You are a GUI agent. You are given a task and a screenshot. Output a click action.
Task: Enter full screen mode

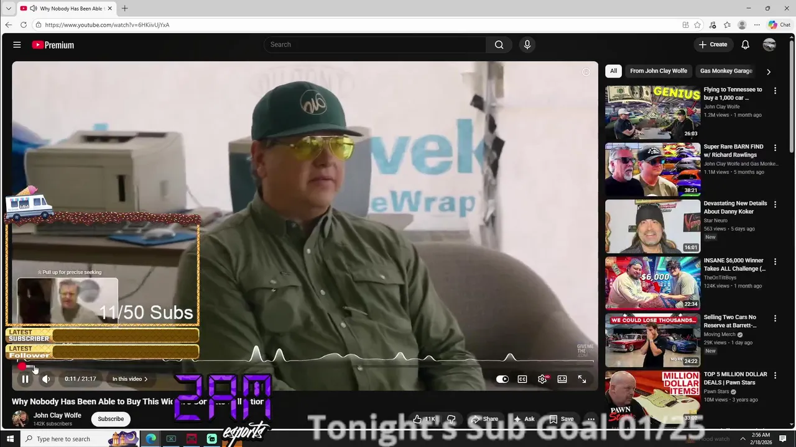(x=582, y=379)
